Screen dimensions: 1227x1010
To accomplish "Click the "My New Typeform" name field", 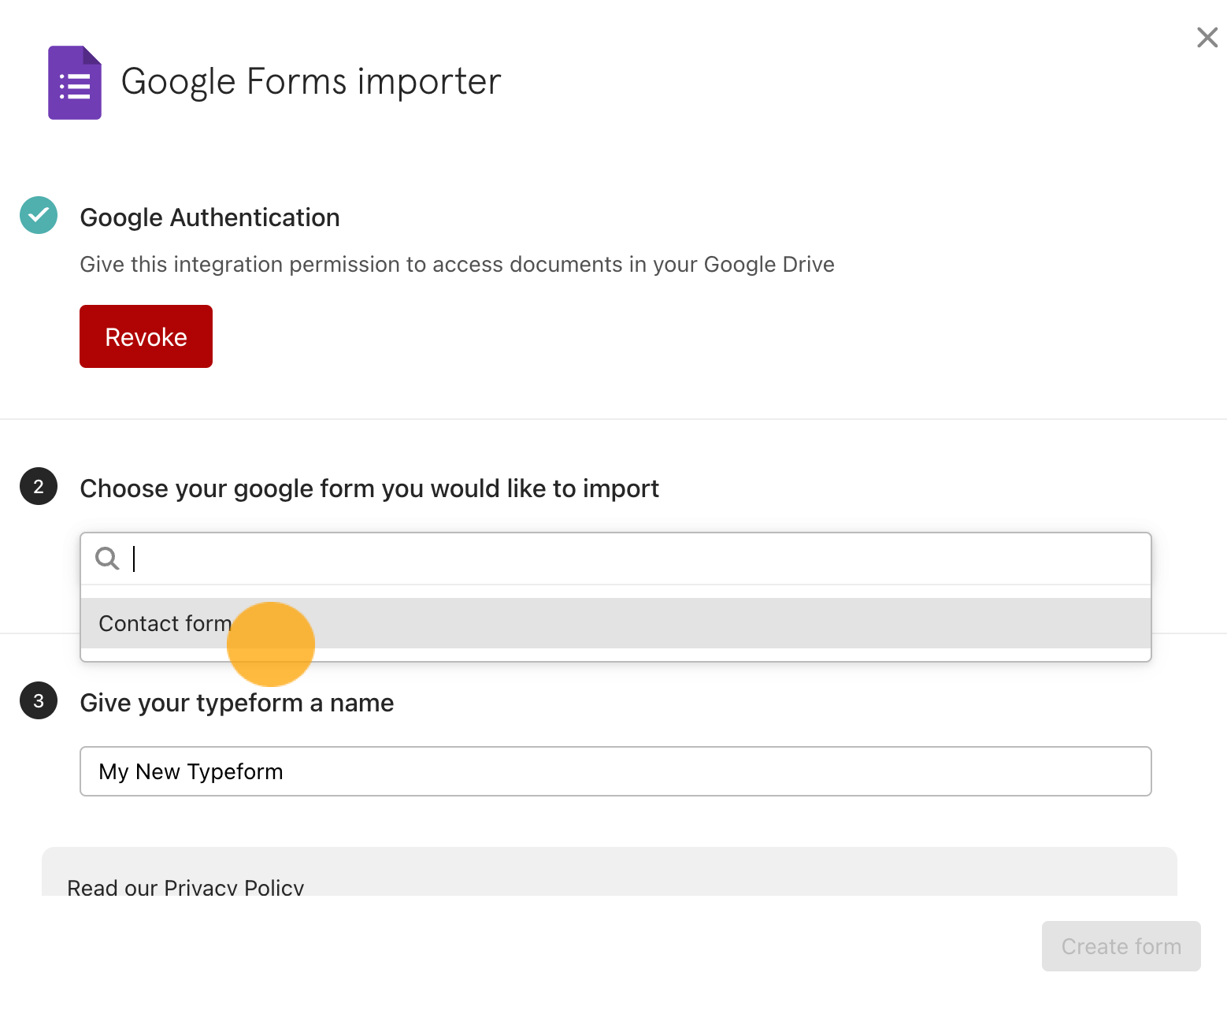I will [614, 771].
